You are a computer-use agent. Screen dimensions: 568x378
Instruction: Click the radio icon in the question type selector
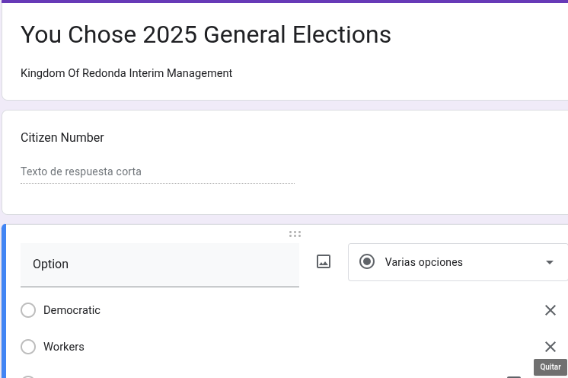pyautogui.click(x=367, y=262)
